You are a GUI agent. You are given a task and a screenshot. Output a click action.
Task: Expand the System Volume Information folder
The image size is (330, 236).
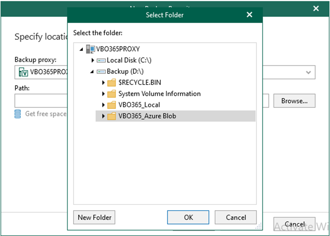click(x=103, y=94)
